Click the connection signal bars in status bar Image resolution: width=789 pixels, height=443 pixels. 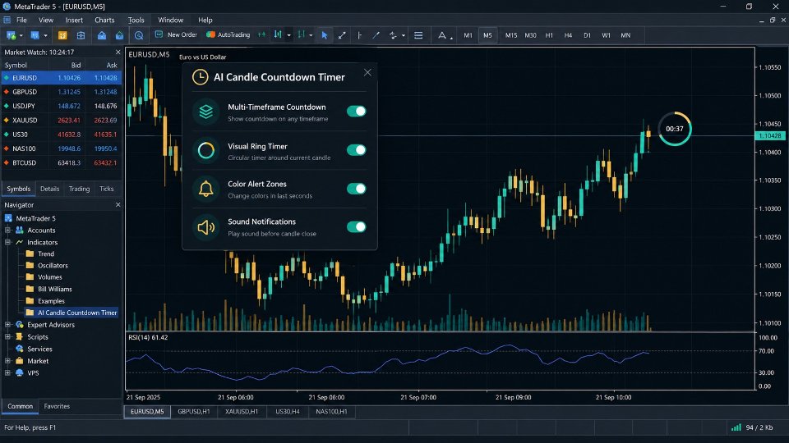click(x=736, y=427)
